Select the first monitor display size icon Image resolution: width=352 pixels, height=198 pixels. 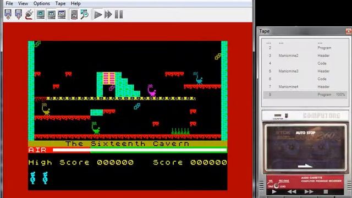pyautogui.click(x=41, y=14)
